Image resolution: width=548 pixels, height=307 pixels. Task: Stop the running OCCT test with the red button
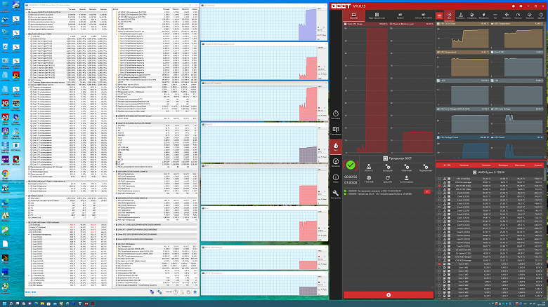tap(389, 295)
